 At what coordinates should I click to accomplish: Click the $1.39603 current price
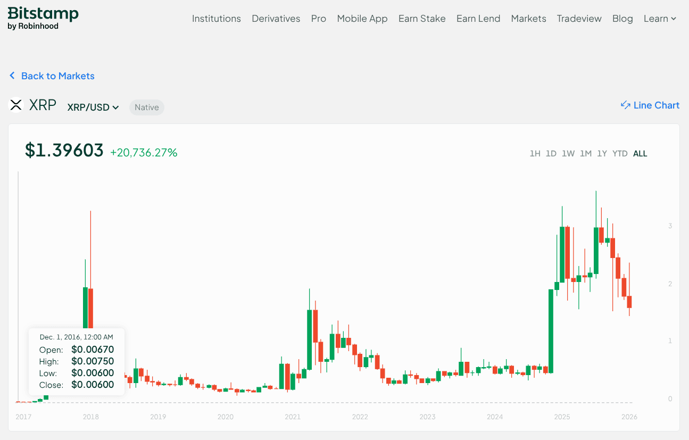click(x=64, y=151)
